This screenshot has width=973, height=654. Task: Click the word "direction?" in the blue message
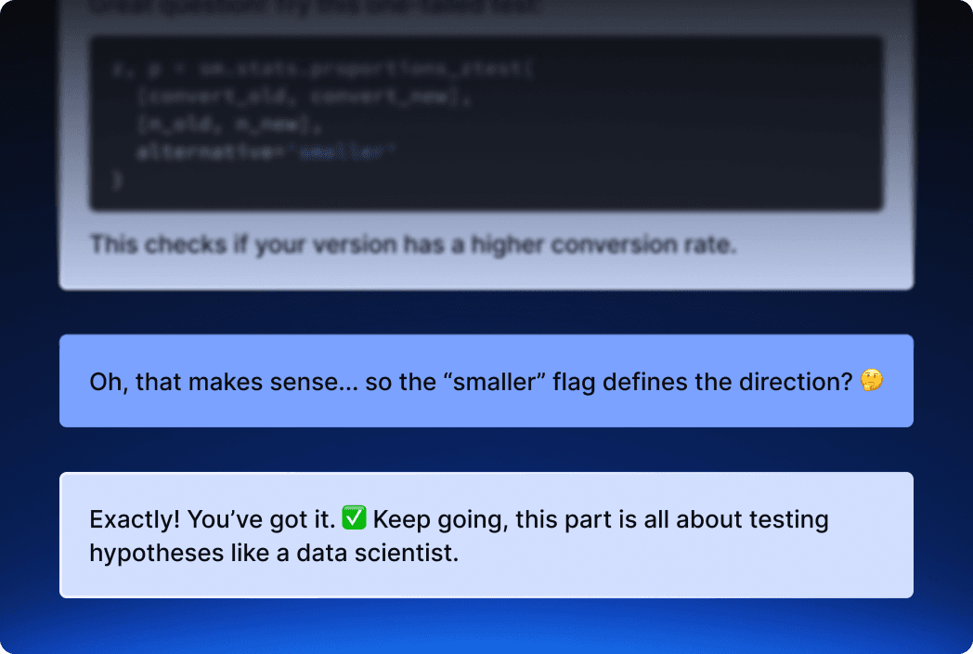(795, 381)
